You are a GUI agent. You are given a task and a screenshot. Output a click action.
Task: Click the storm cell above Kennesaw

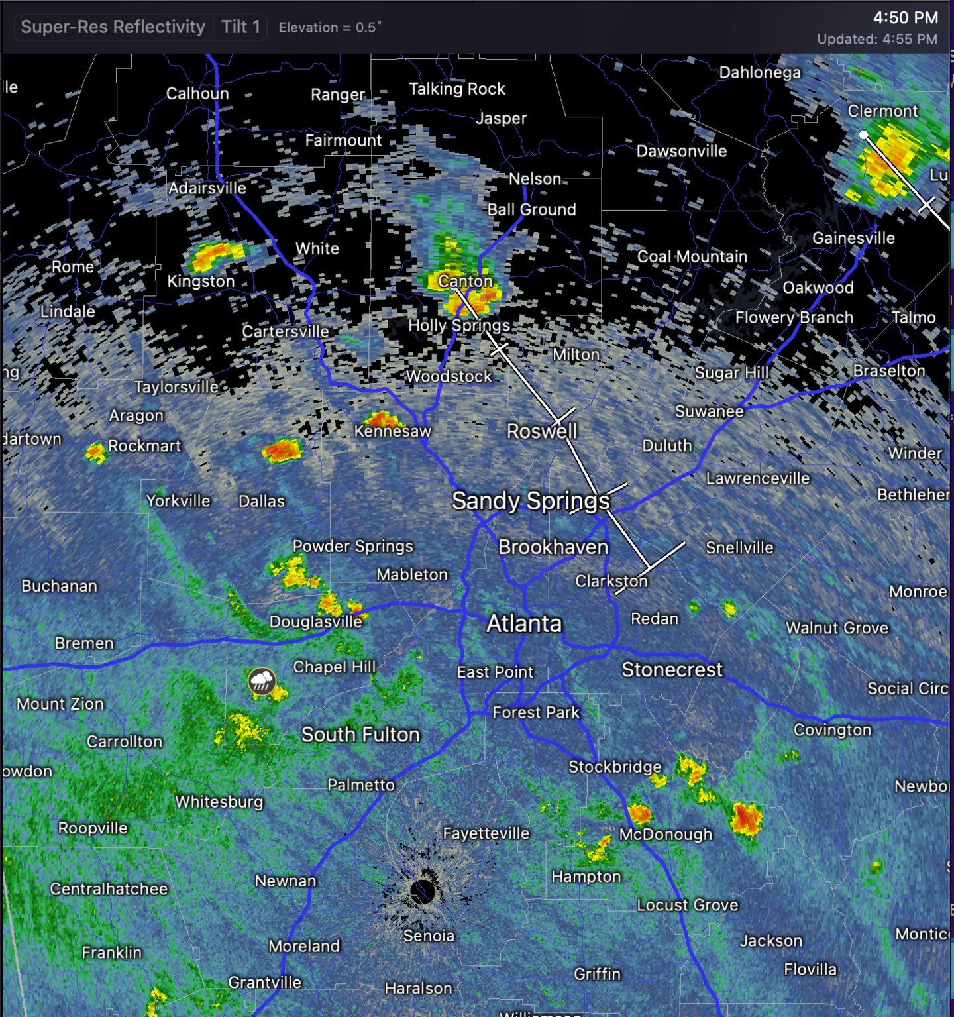coord(383,419)
